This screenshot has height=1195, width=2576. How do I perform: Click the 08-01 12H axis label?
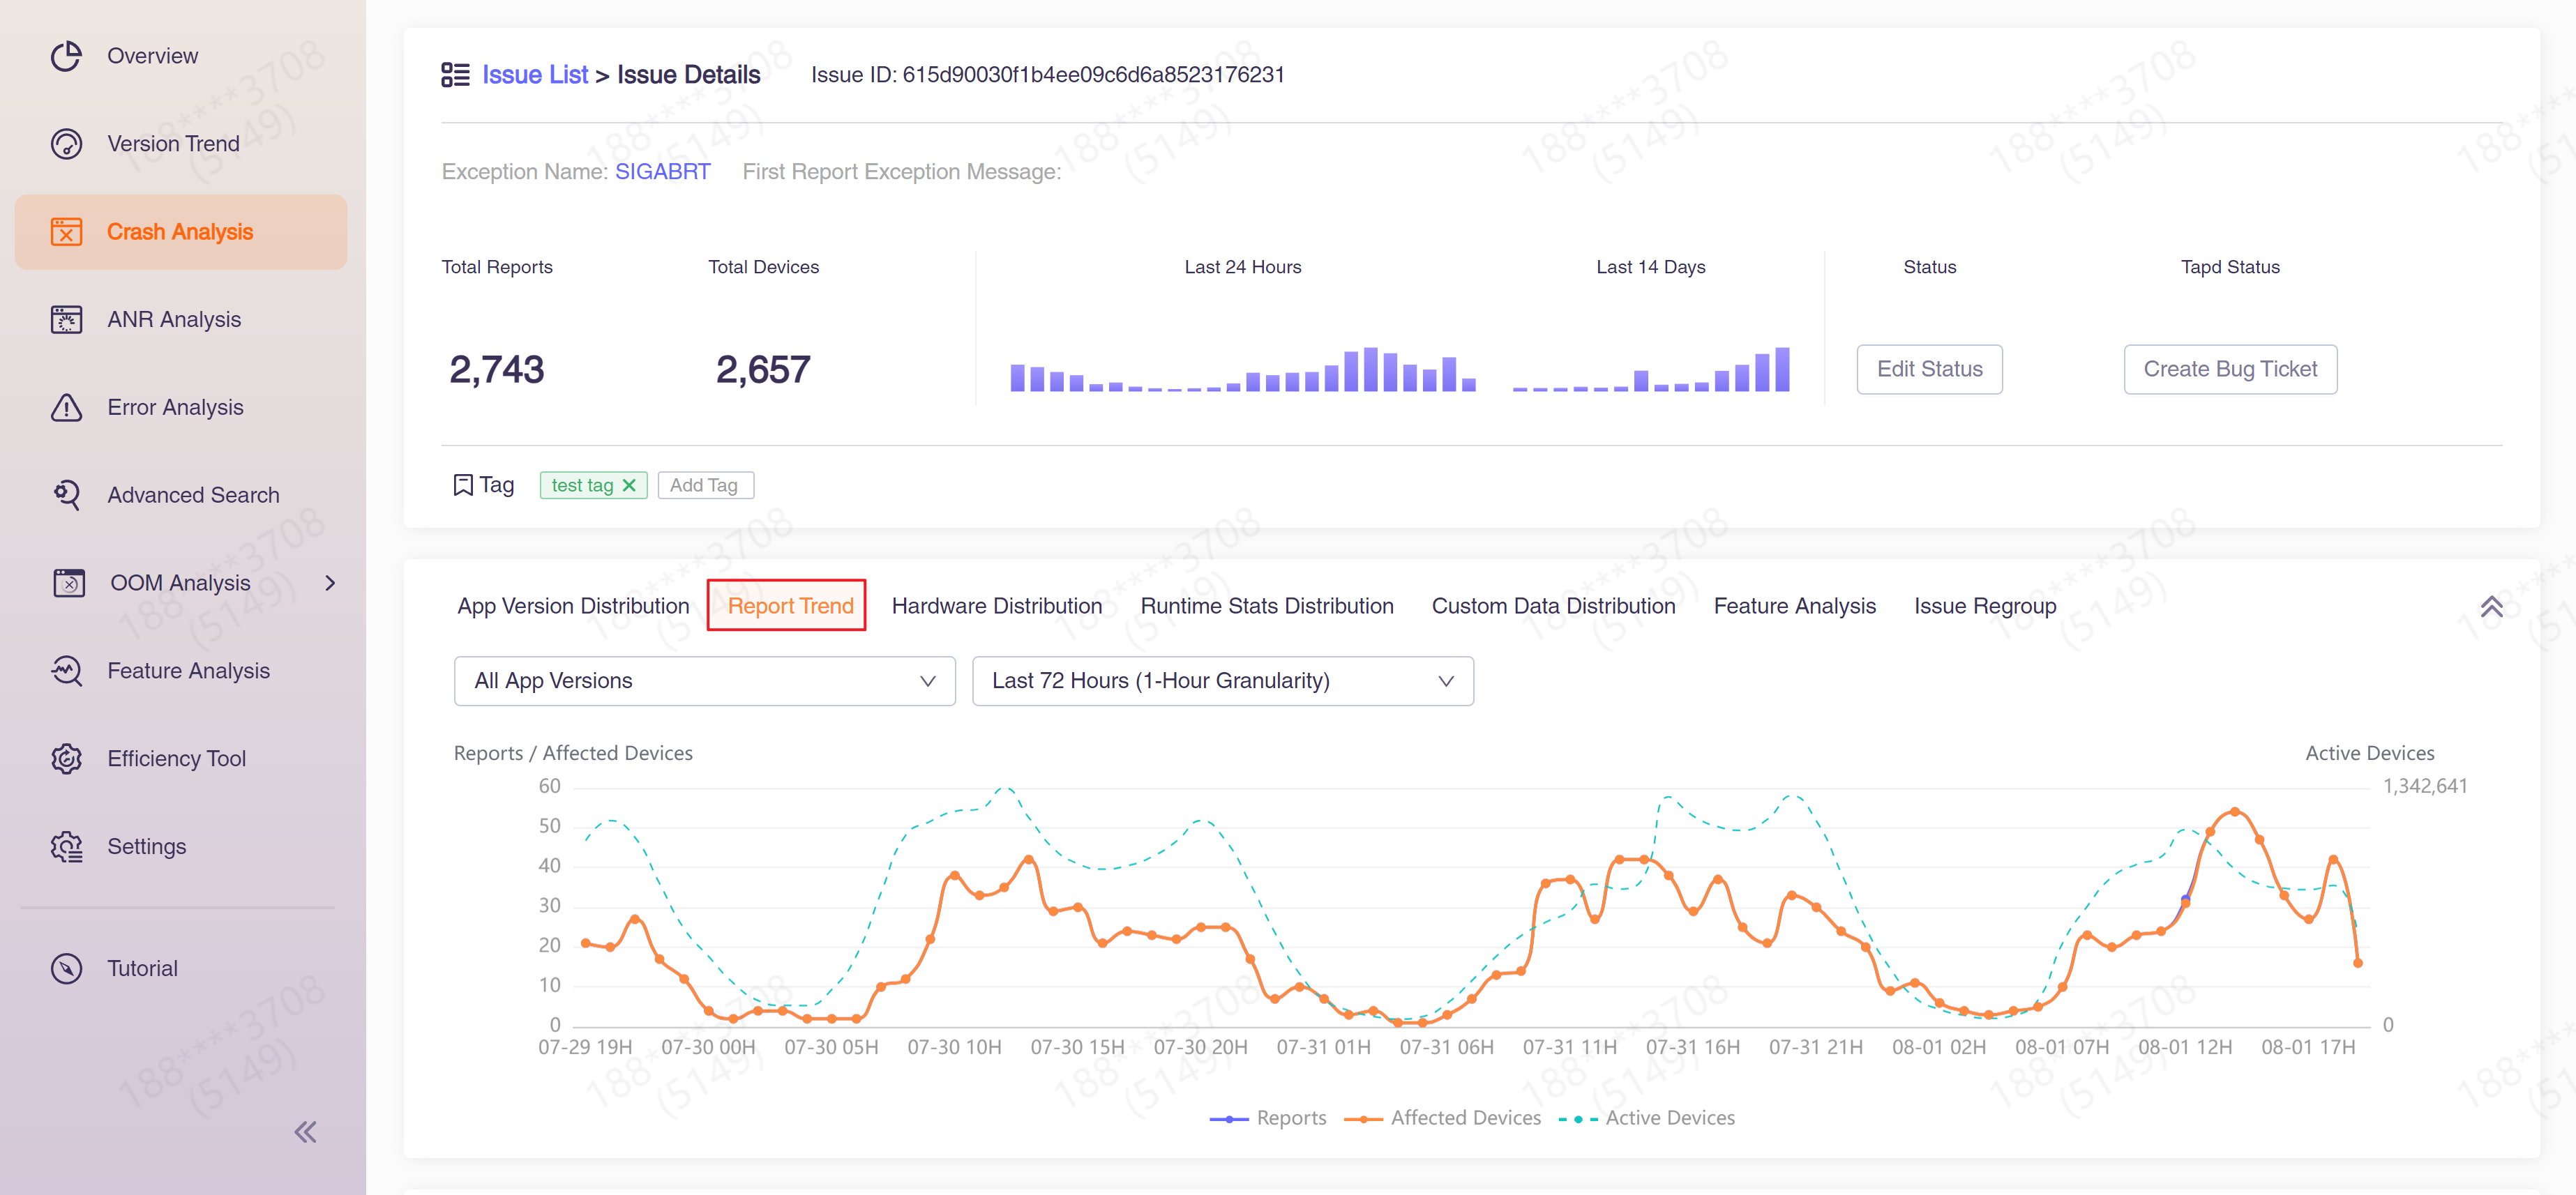click(2184, 1047)
